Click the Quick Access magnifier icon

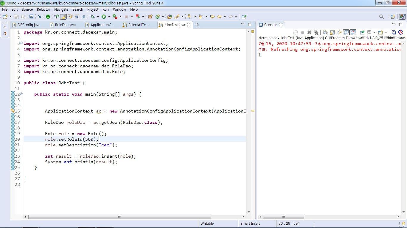coord(381,17)
